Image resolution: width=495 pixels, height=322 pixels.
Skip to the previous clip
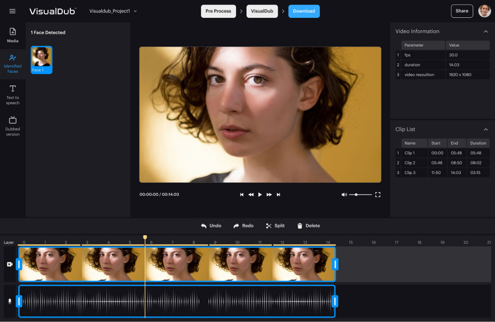[242, 195]
